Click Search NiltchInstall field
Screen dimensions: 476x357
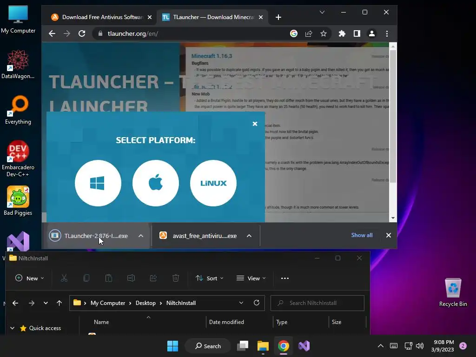coord(317,303)
